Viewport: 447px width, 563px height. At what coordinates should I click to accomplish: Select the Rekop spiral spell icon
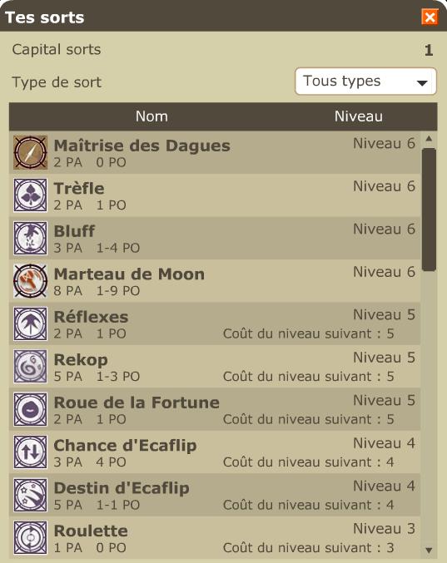[x=30, y=366]
